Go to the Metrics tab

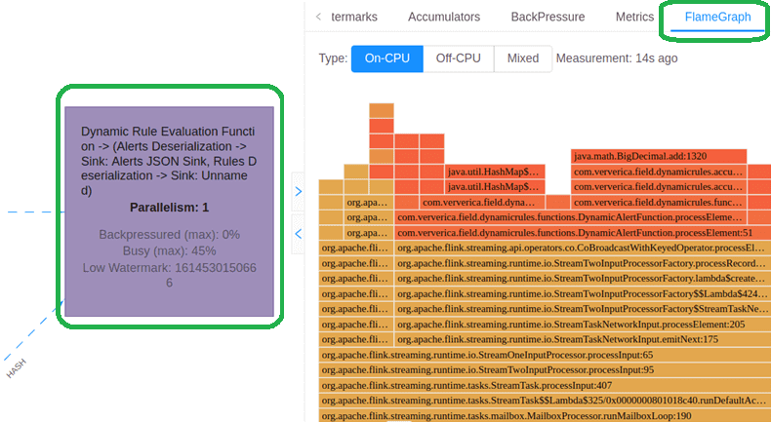(x=634, y=17)
